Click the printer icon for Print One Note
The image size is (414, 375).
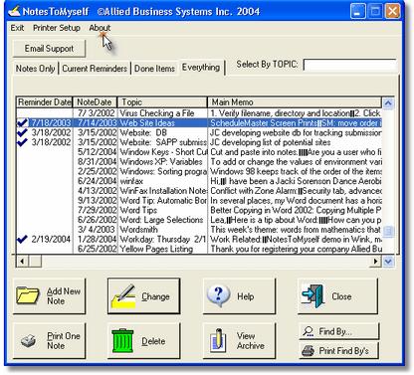click(28, 340)
